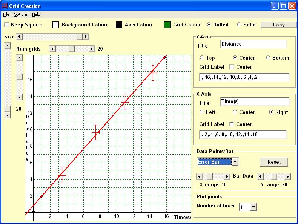The height and width of the screenshot is (224, 298).
Task: Open the File menu
Action: pos(6,14)
